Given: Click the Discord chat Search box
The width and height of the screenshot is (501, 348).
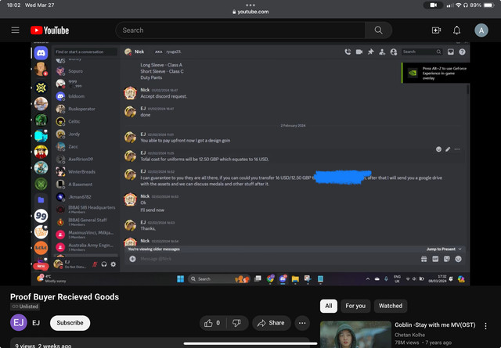Looking at the screenshot, I should tap(422, 52).
